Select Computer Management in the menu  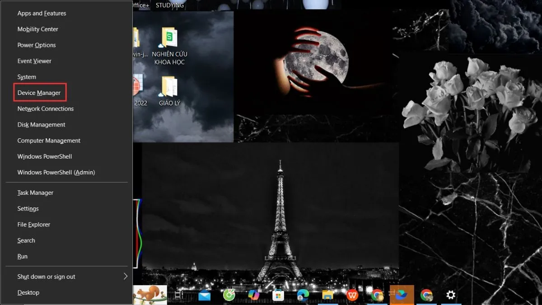point(49,140)
